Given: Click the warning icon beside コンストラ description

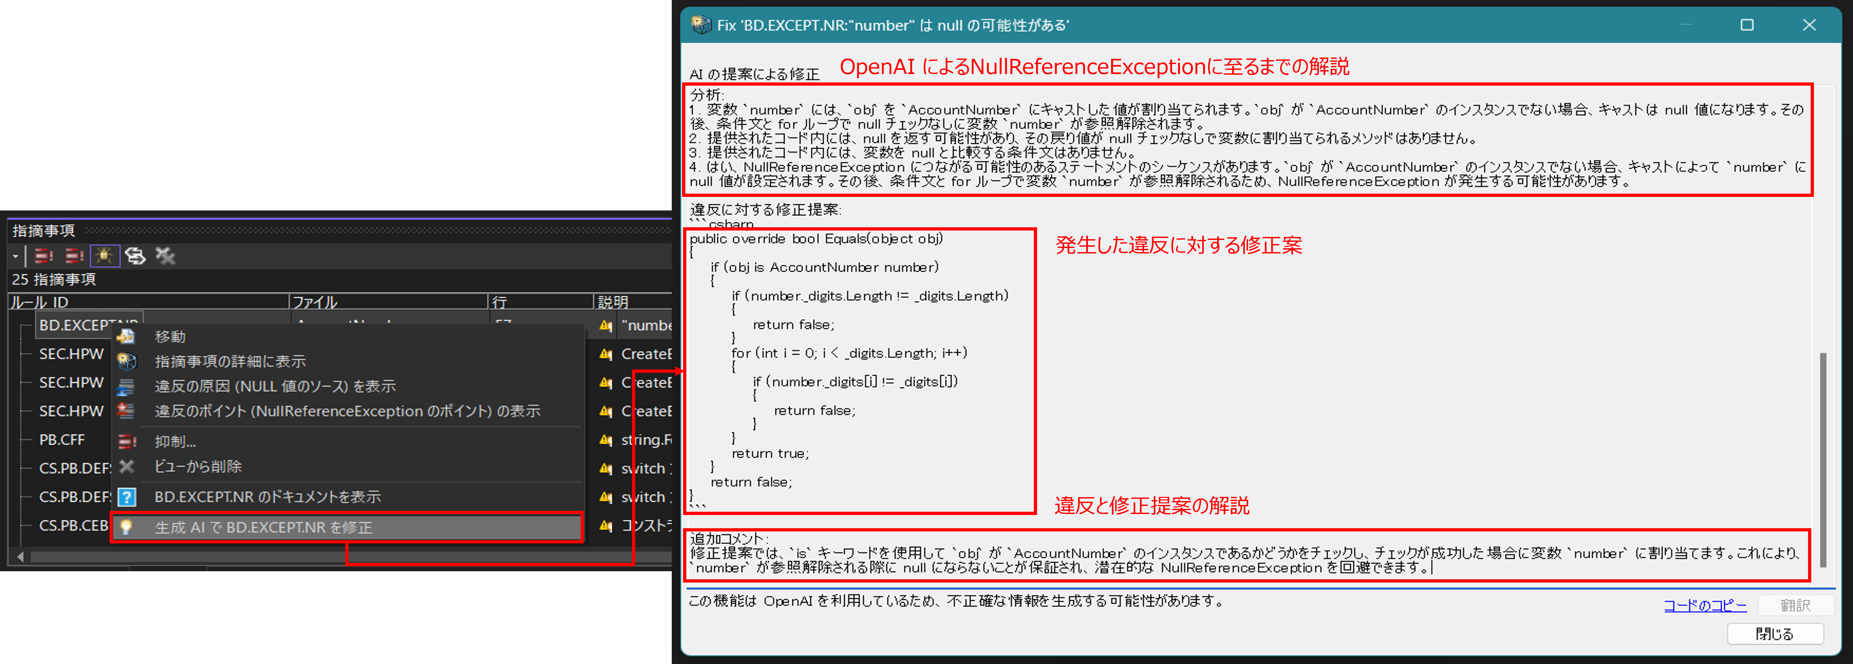Looking at the screenshot, I should 606,526.
